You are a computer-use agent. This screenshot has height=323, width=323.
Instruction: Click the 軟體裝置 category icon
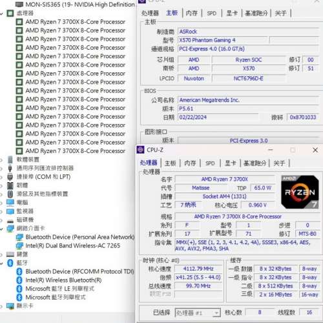pos(10,160)
